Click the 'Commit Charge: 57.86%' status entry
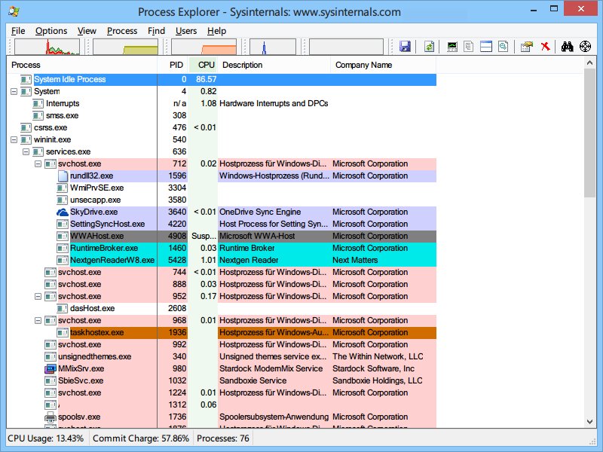 [x=141, y=438]
